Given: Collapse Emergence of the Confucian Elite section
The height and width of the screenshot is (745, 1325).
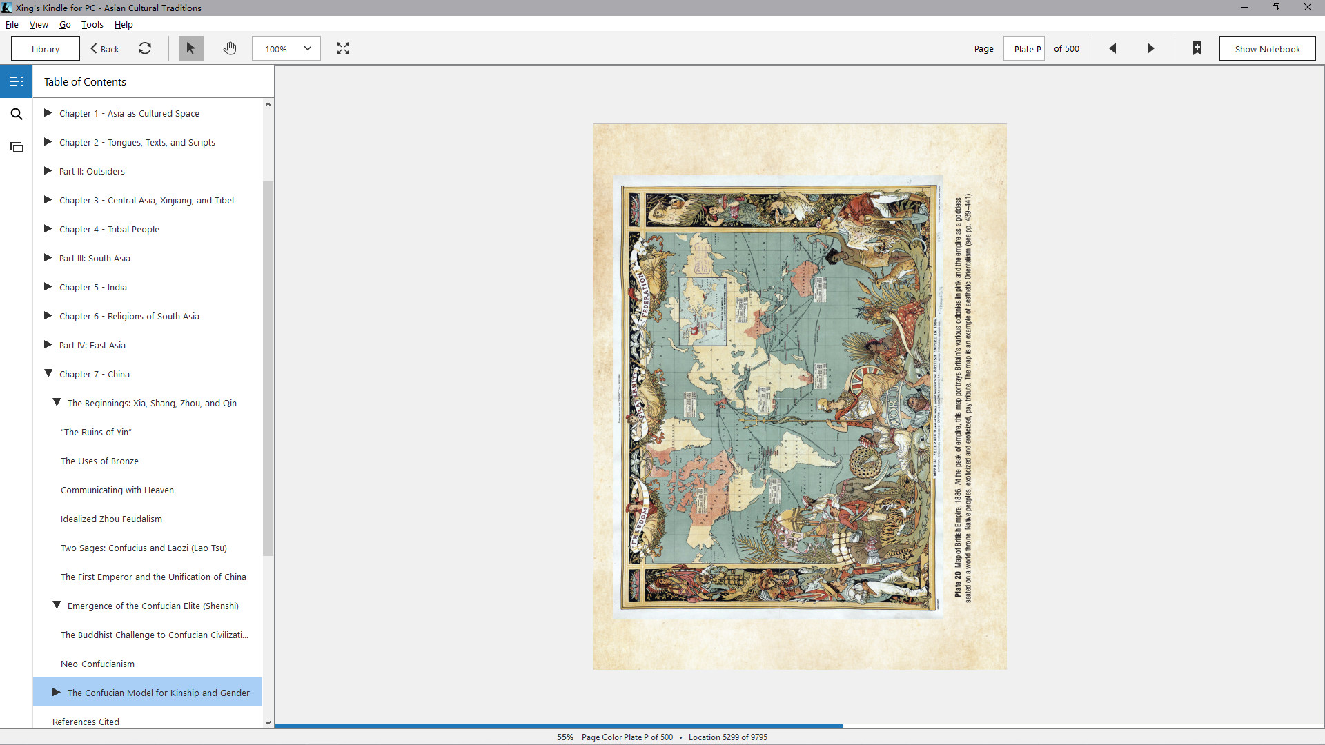Looking at the screenshot, I should click(57, 605).
